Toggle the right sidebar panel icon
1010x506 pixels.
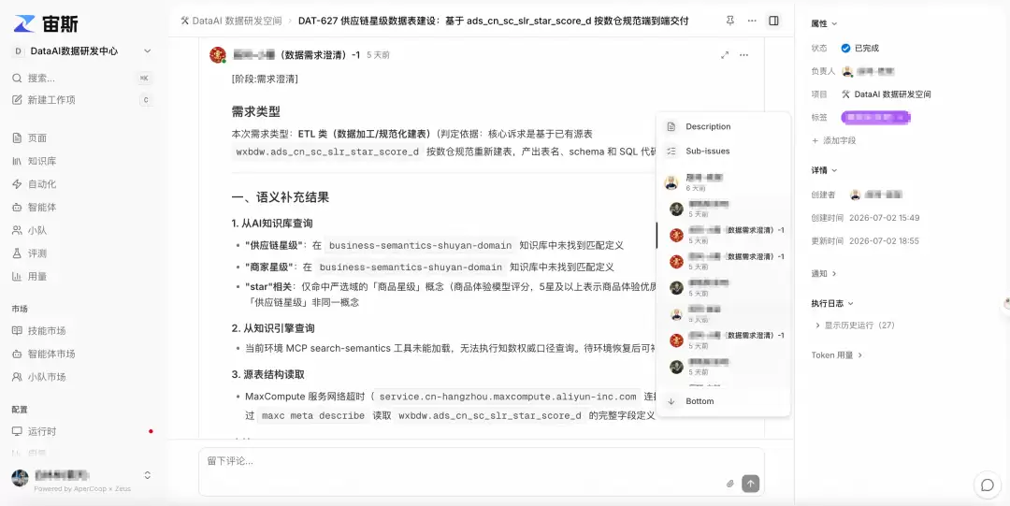[773, 21]
